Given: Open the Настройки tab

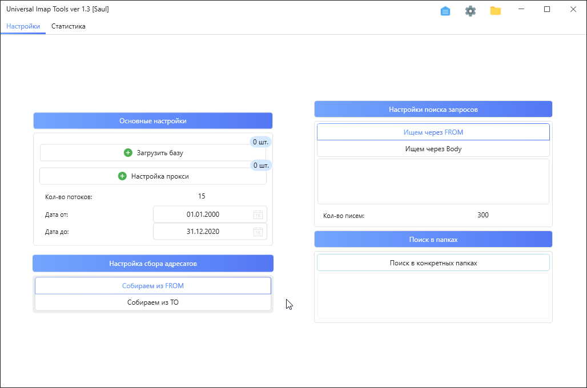Looking at the screenshot, I should coord(23,26).
